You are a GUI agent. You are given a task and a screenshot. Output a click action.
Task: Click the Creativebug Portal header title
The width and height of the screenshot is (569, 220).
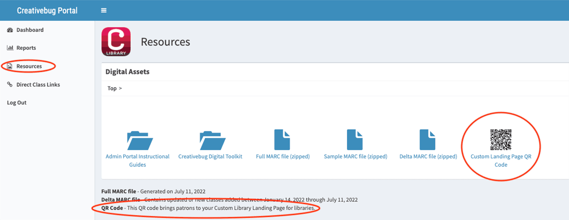pos(47,11)
